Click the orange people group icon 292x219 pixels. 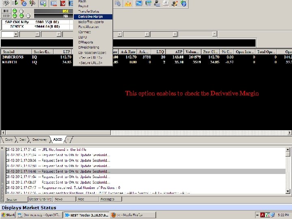click(128, 3)
